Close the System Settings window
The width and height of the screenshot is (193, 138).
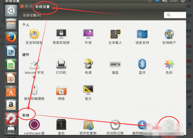click(22, 6)
